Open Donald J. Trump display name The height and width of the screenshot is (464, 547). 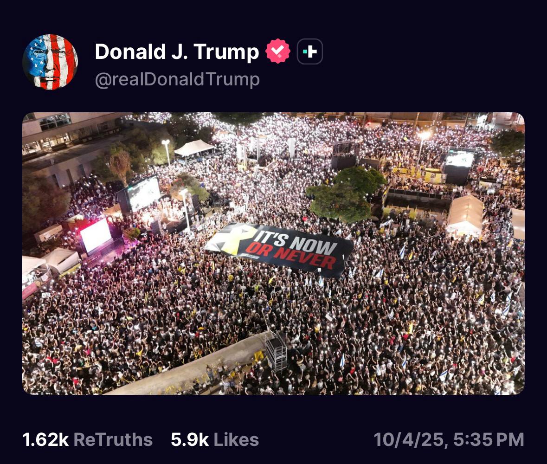click(x=177, y=52)
